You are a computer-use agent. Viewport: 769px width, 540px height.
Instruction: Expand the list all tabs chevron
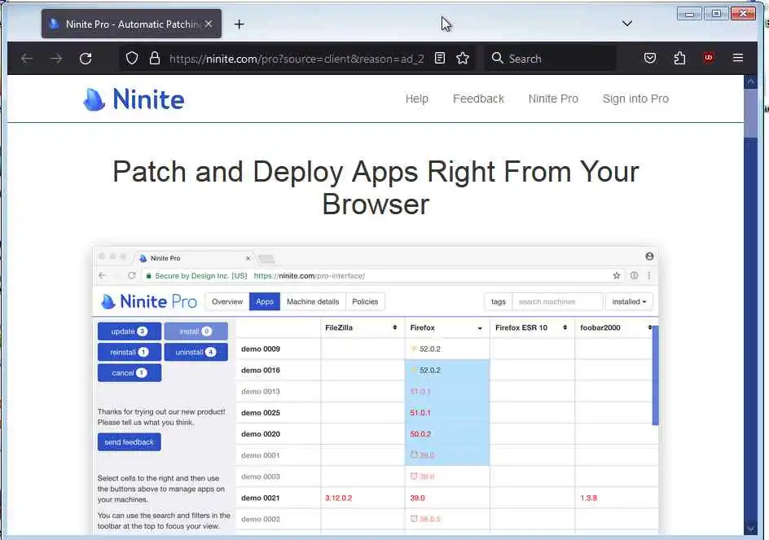point(626,23)
